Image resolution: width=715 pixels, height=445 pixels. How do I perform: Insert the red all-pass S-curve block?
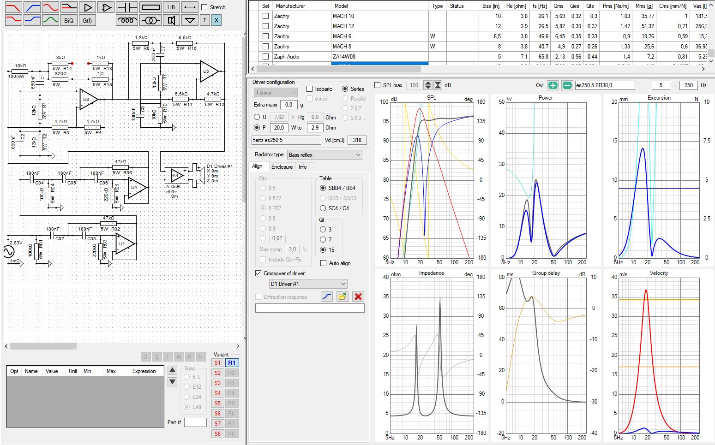50,7
